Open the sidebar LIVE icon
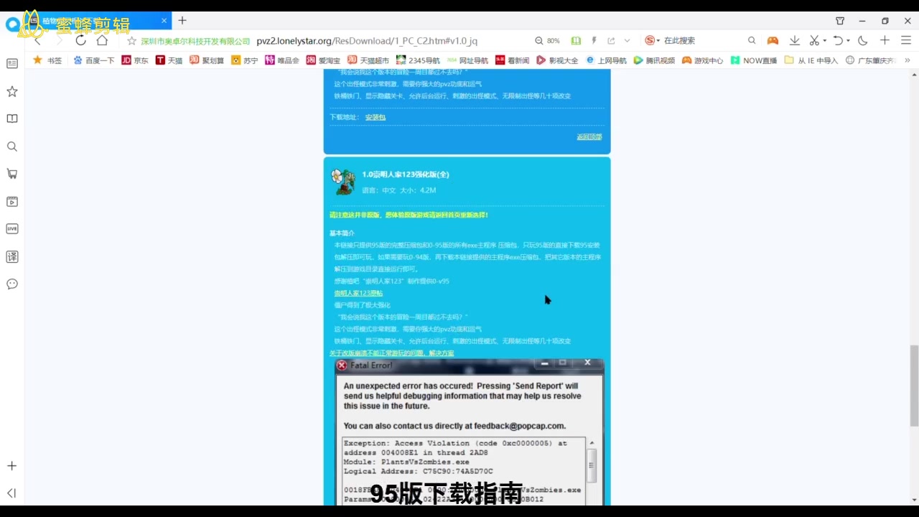This screenshot has width=919, height=517. [x=12, y=229]
